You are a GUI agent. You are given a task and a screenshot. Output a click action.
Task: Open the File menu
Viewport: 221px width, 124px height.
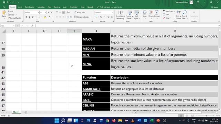pyautogui.click(x=4, y=7)
